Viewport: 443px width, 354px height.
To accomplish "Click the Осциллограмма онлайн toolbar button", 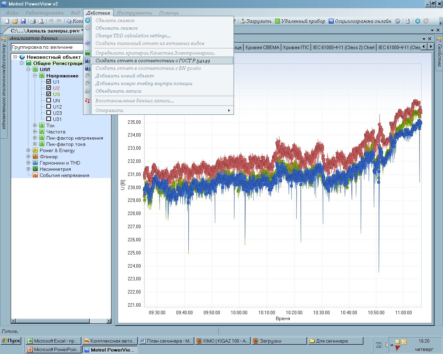I will (360, 21).
